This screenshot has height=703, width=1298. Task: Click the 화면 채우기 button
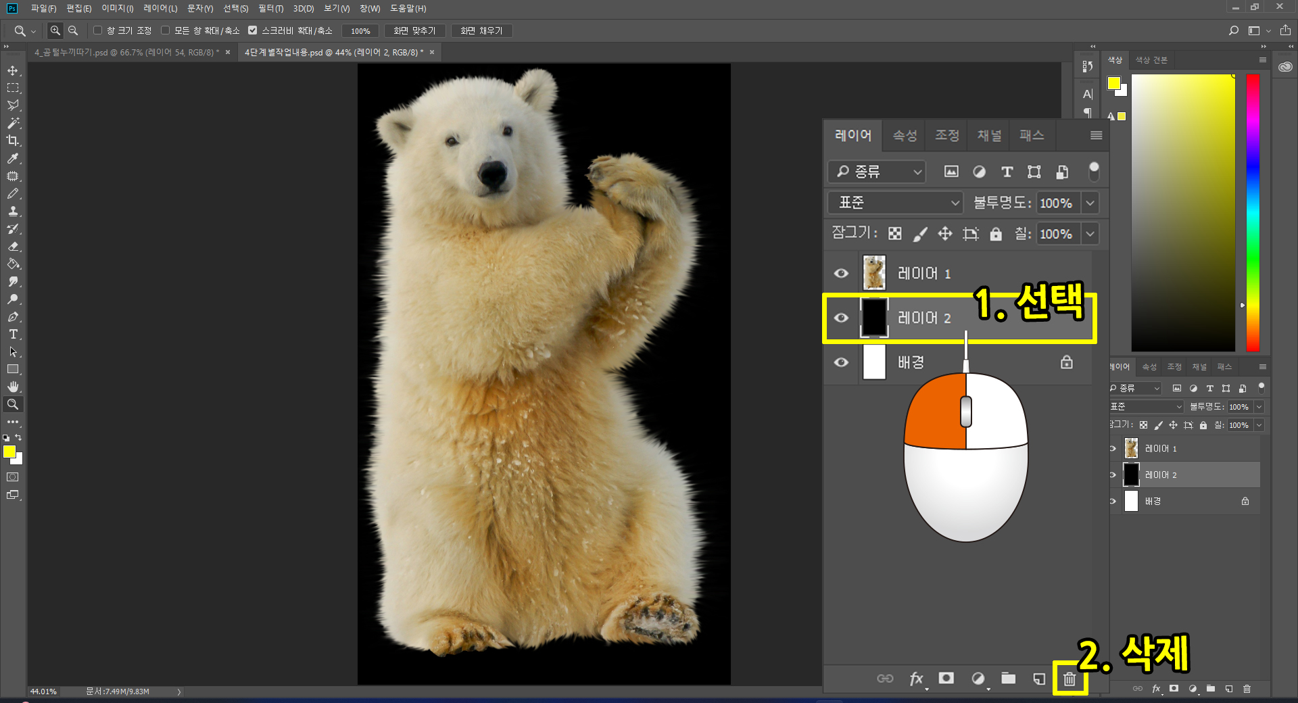pos(481,30)
